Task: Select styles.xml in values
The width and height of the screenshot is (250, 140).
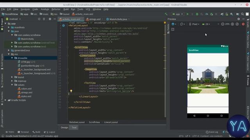Action: 26,96
